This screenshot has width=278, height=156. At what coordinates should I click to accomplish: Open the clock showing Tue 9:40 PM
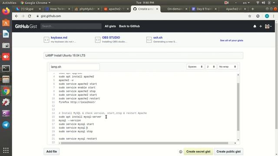145,3
